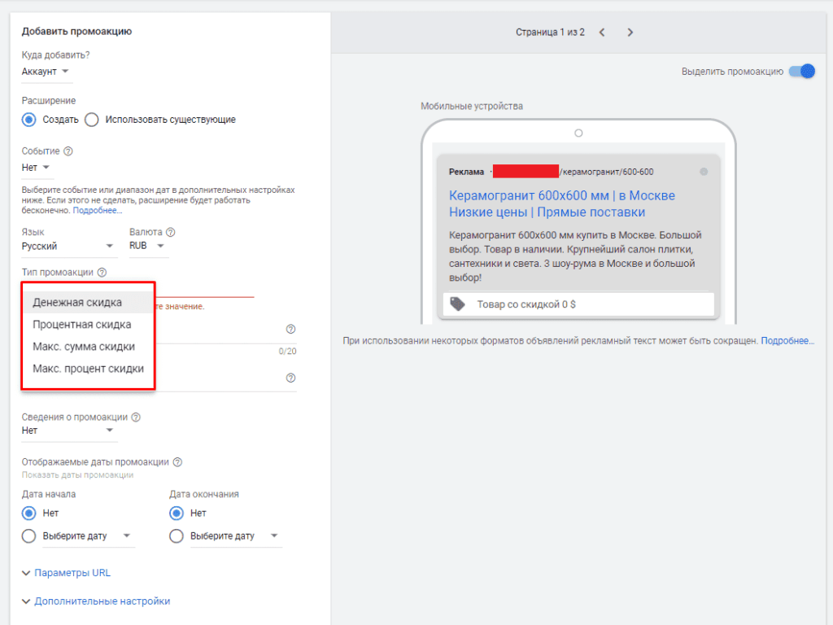Click Показать даты промоакции text
The image size is (833, 625).
click(77, 475)
